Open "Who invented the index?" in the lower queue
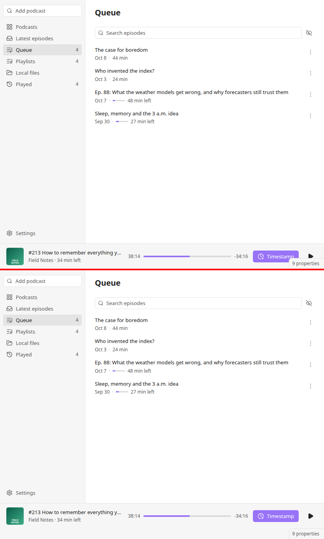 point(124,341)
